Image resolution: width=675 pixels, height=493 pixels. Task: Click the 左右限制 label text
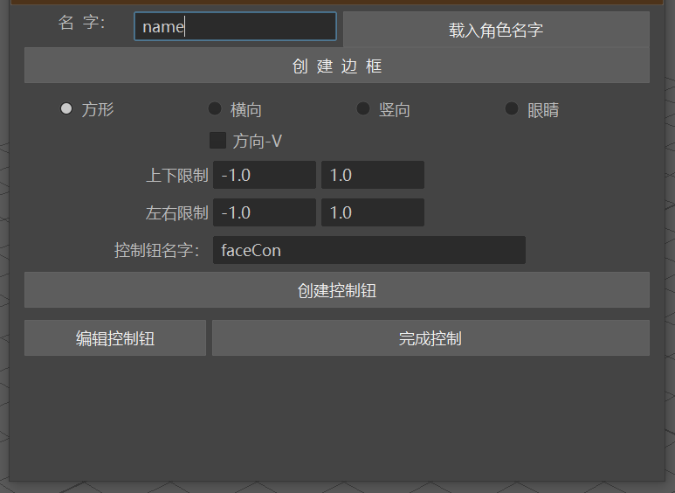(177, 213)
